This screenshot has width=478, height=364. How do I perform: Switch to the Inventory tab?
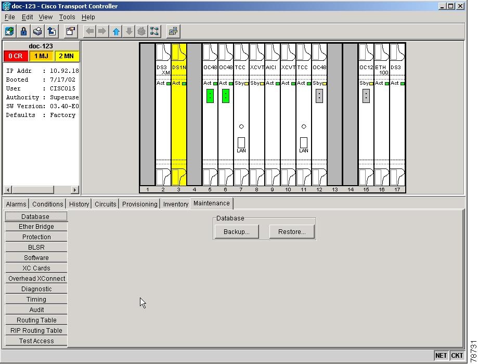tap(176, 204)
